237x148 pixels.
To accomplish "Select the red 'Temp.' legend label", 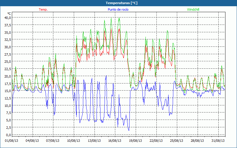I will pos(43,9).
